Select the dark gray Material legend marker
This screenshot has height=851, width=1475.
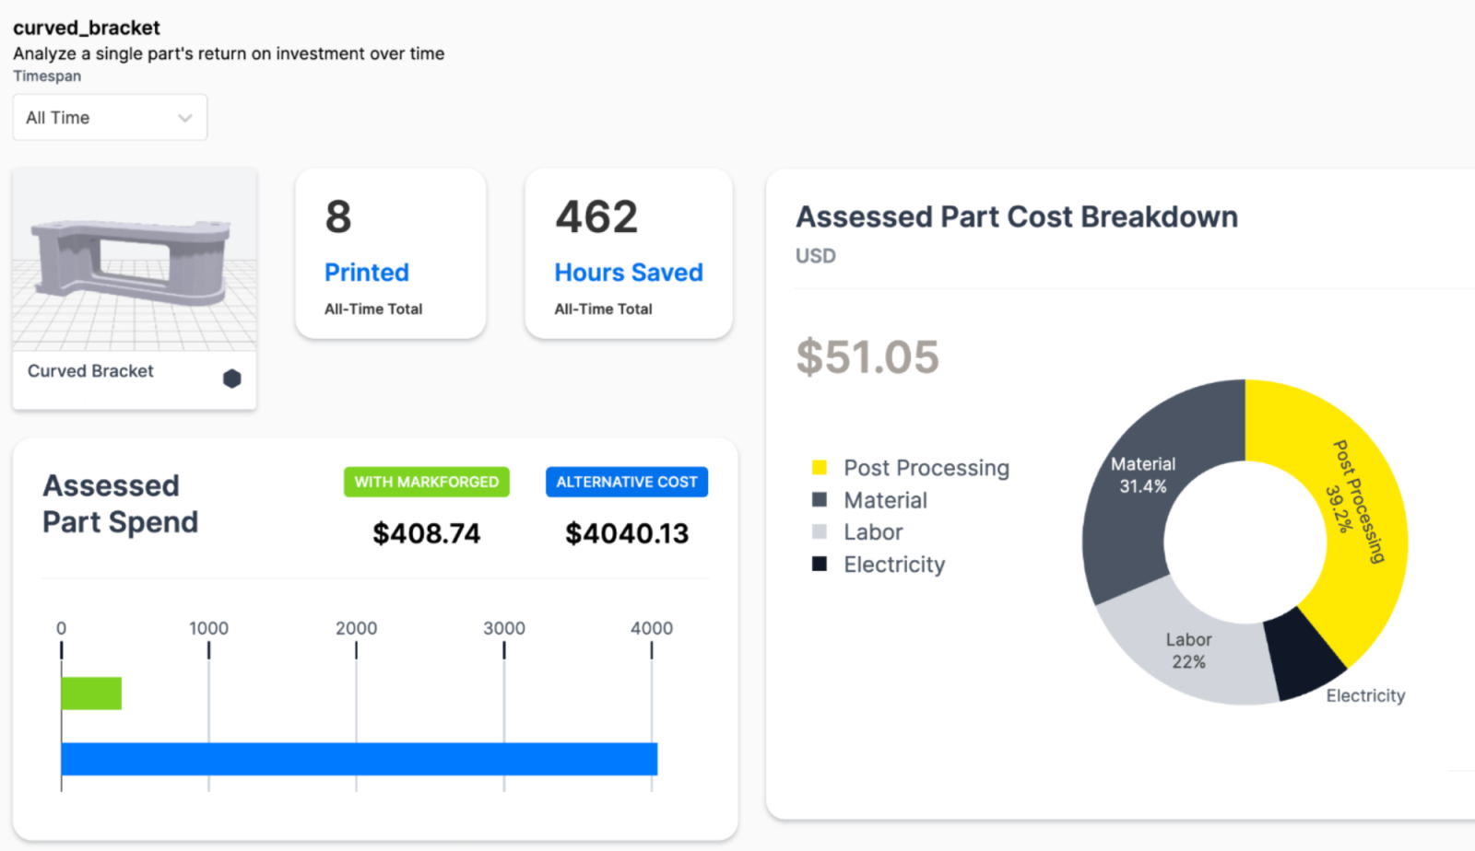tap(819, 499)
